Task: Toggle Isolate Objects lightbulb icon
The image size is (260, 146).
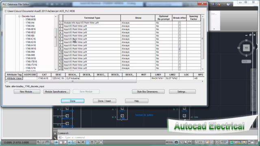Action: (x=245, y=142)
